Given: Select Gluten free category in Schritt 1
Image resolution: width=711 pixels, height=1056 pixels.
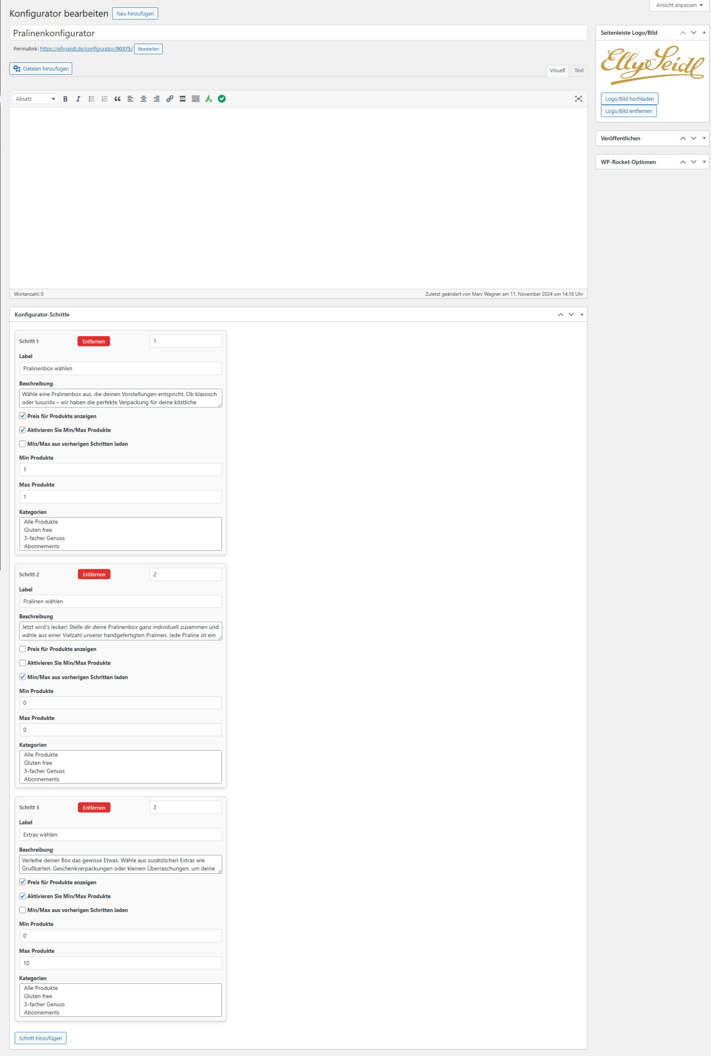Looking at the screenshot, I should tap(120, 530).
